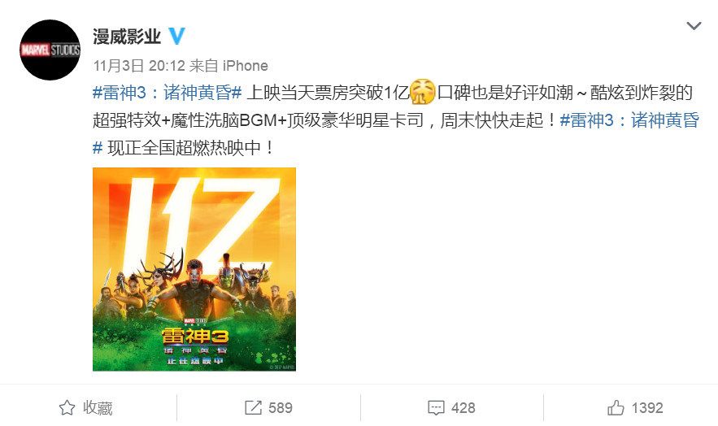
Task: Expand the post options chevron menu
Action: (694, 26)
